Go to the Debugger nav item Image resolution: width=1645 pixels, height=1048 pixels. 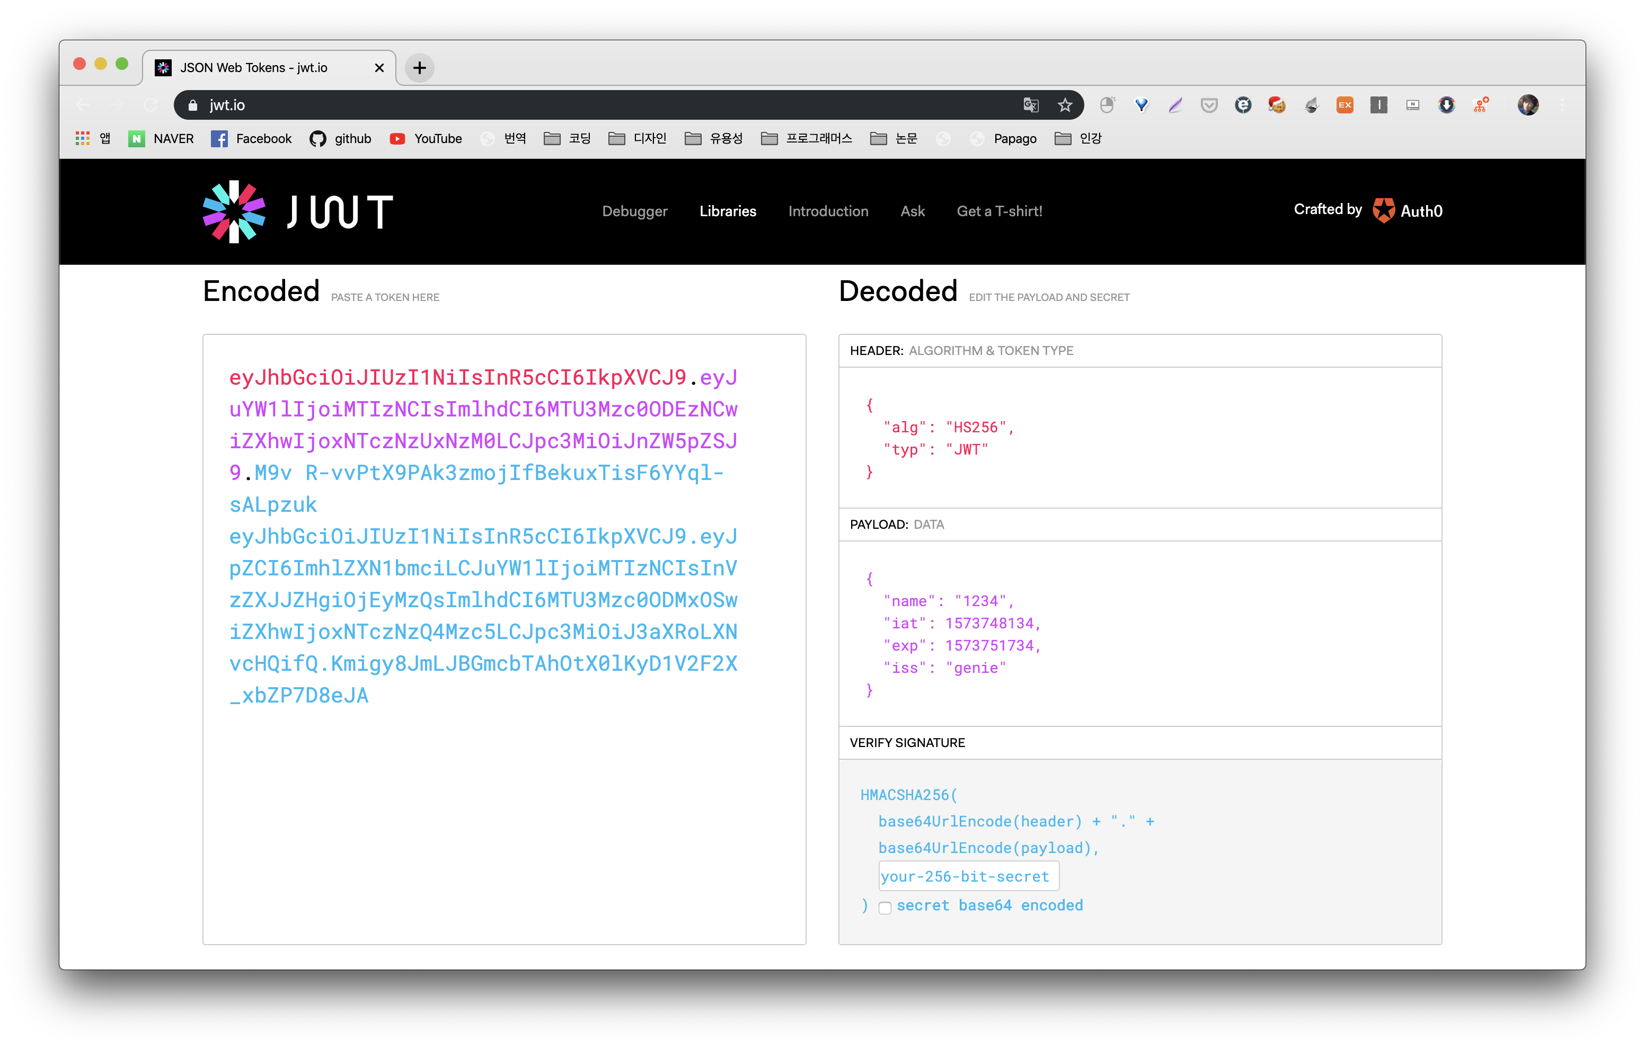tap(634, 211)
